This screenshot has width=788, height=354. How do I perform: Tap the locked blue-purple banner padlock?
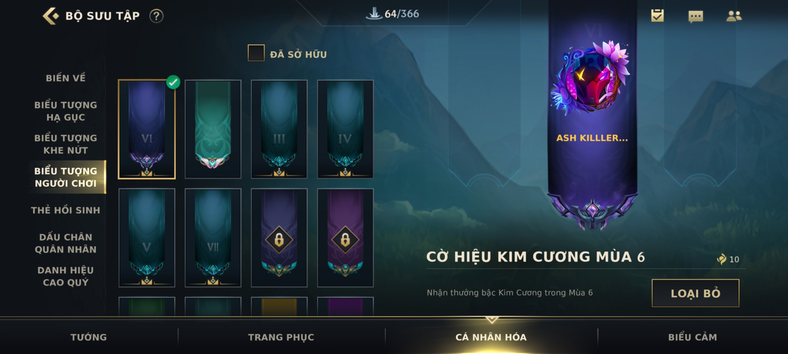pyautogui.click(x=279, y=240)
